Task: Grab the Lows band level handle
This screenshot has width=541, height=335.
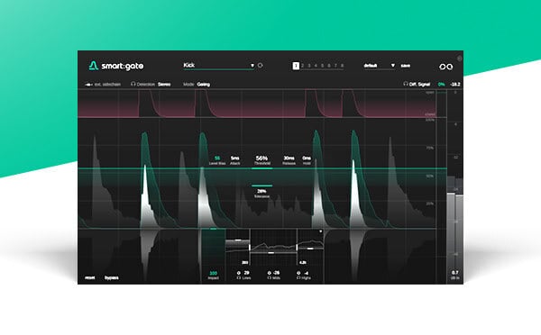Action: click(238, 240)
